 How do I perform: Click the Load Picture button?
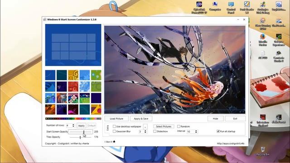pos(116,119)
